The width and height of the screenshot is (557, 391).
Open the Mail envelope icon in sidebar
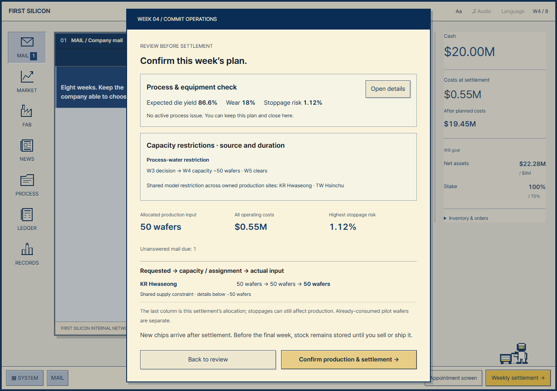click(x=27, y=42)
